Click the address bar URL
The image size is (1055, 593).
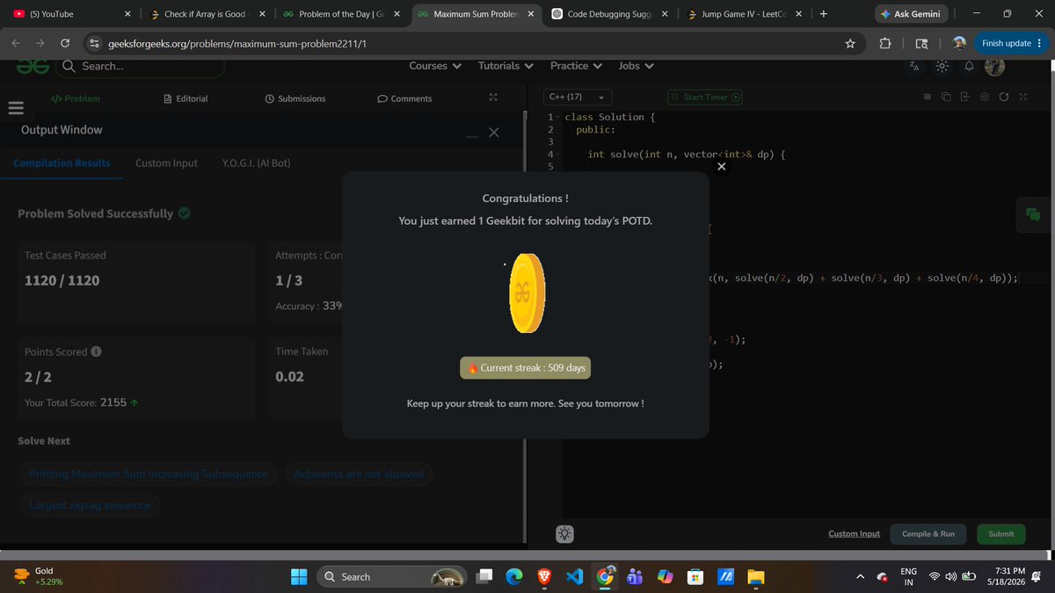click(237, 43)
